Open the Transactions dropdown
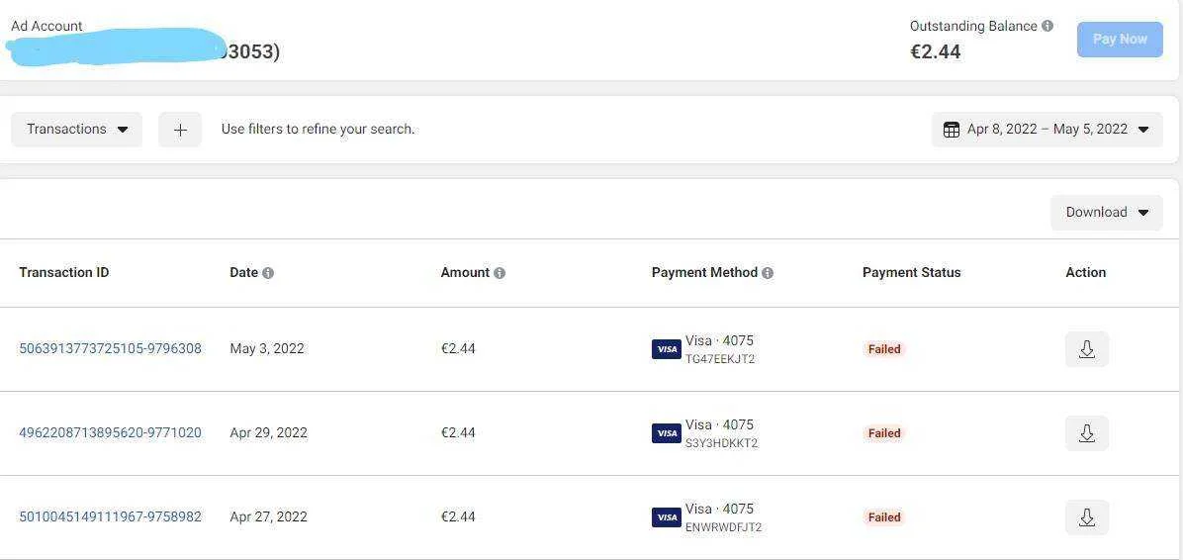 pyautogui.click(x=77, y=129)
